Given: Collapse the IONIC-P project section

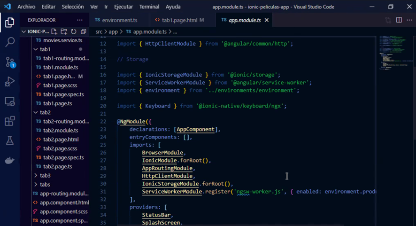Looking at the screenshot, I should 23,31.
